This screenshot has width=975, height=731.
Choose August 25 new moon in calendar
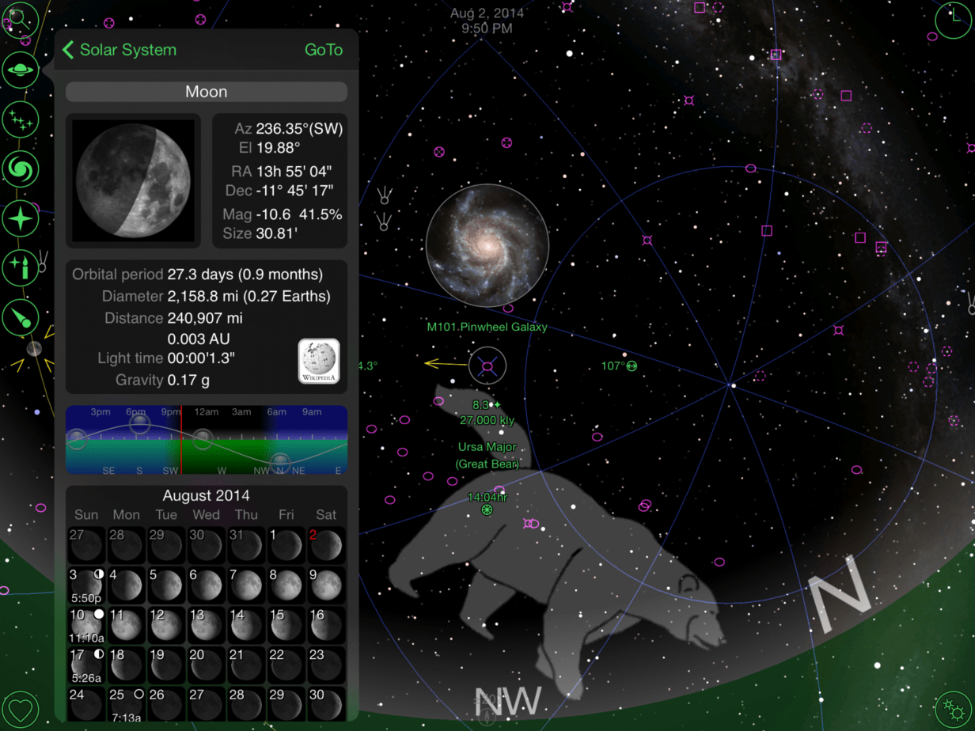[x=127, y=704]
